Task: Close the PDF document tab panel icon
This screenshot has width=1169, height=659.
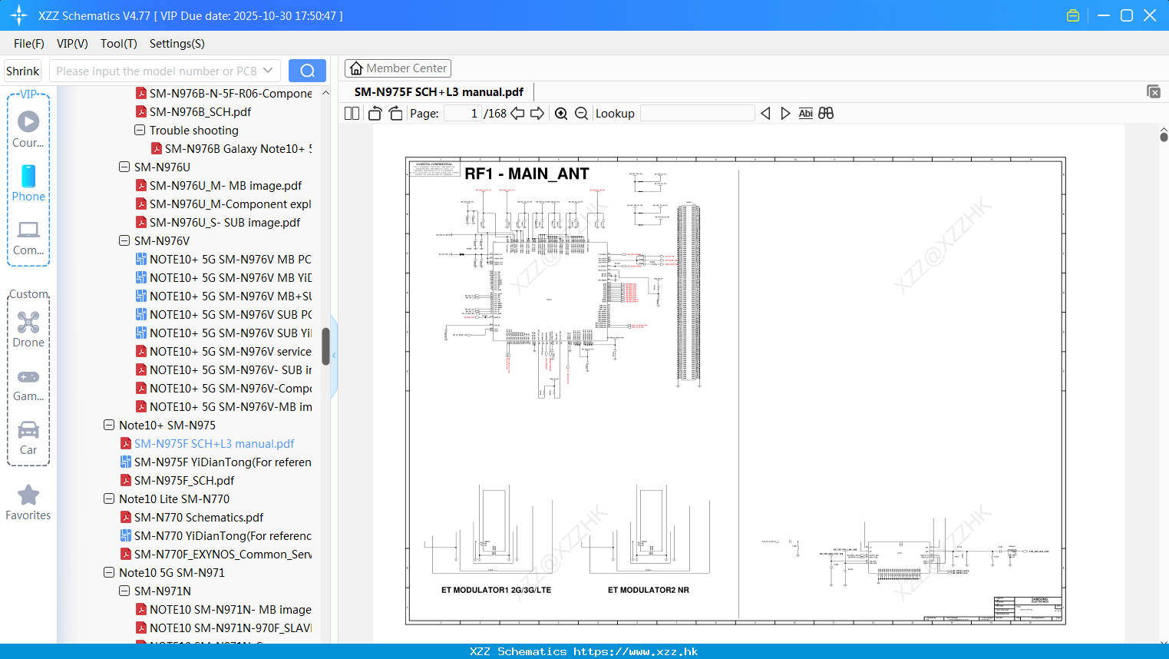Action: (1154, 91)
